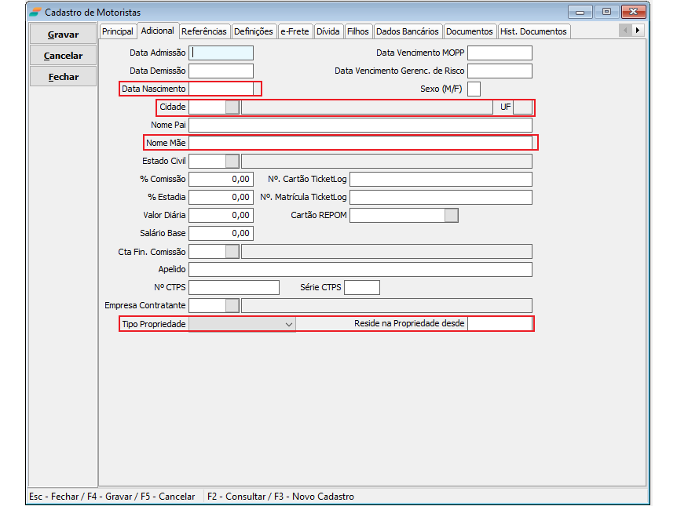Go to the Hist. Documentos tab
Viewport: 677px width, 506px height.
pos(532,31)
